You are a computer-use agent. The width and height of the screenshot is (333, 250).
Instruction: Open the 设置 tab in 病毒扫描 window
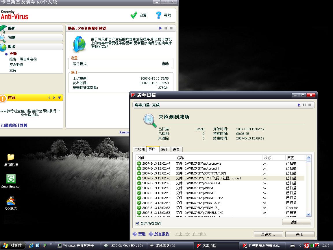[x=176, y=149]
